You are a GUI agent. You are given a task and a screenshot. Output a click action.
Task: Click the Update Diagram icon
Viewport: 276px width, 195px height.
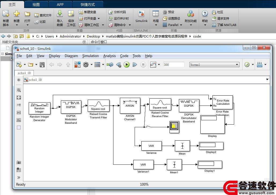pos(110,65)
